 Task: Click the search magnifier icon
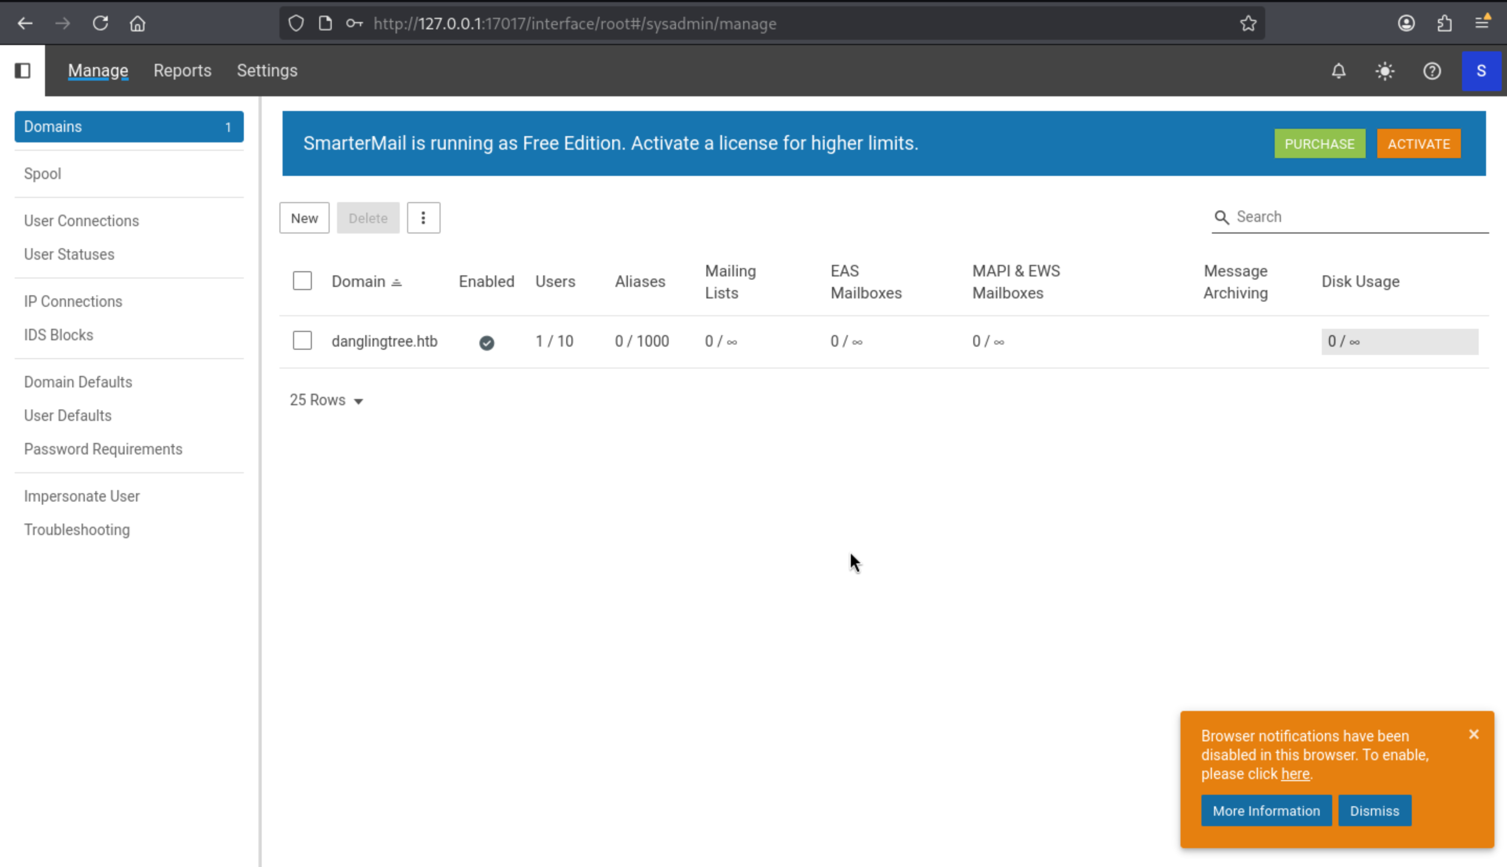[x=1221, y=217]
